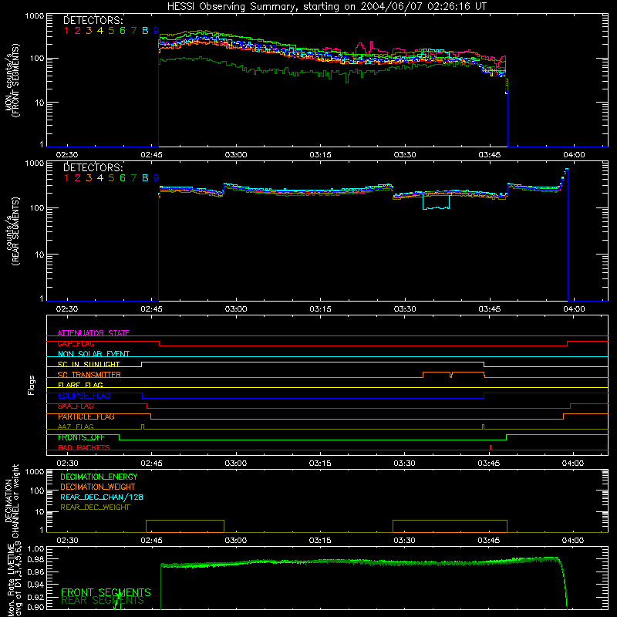Click detector number 8 in front segments legend
Image resolution: width=617 pixels, height=617 pixels.
pos(145,31)
